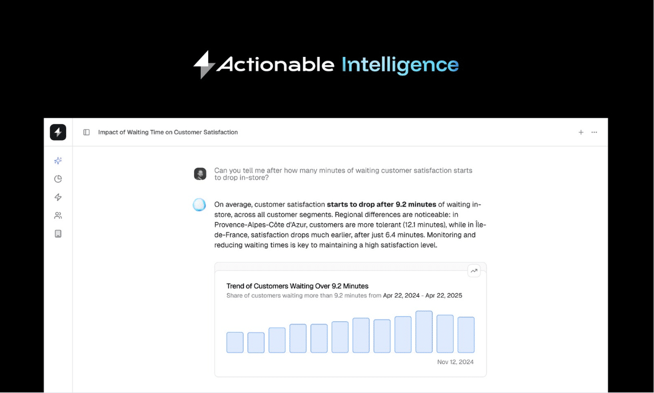The width and height of the screenshot is (654, 393).
Task: Click the Nov 12, 2024 axis label
Action: point(455,362)
